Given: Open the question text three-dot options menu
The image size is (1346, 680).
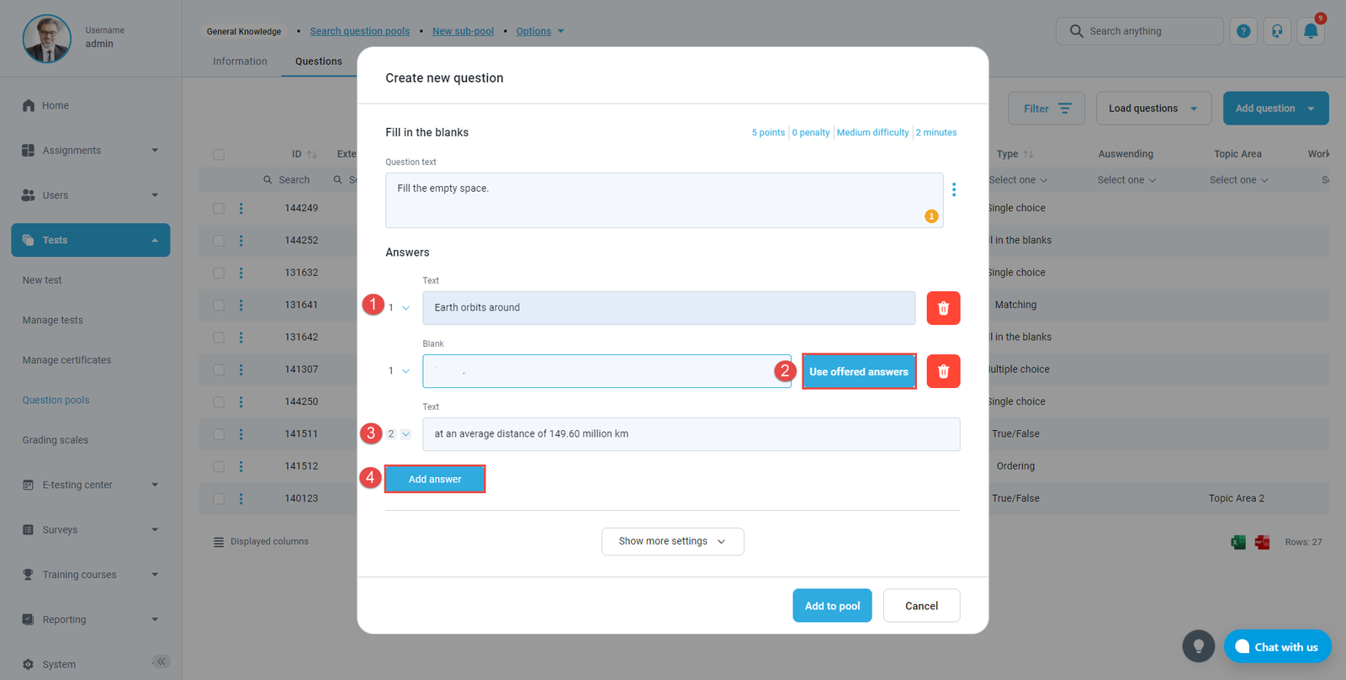Looking at the screenshot, I should click(954, 189).
